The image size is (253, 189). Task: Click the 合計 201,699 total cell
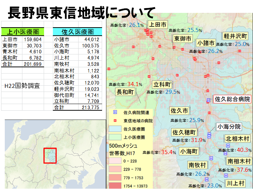point(23,64)
